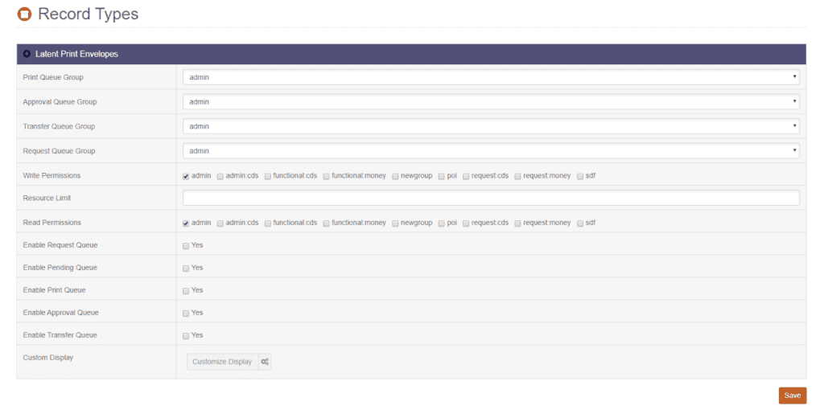This screenshot has width=824, height=410.
Task: Check request:money under Write Permissions
Action: tap(517, 176)
